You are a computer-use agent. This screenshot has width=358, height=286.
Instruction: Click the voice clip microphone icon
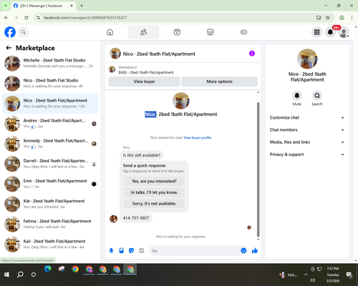[111, 250]
